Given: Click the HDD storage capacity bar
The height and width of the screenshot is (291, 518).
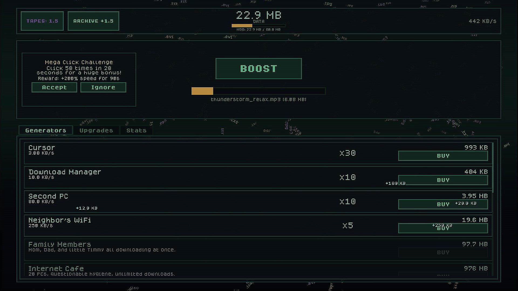Looking at the screenshot, I should [x=258, y=26].
